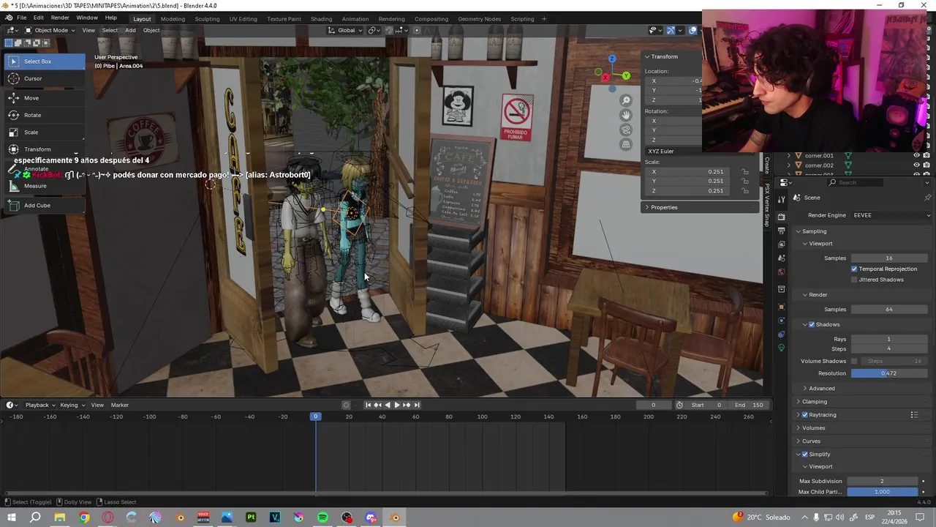This screenshot has height=527, width=936.
Task: Click the Blender logo menu icon
Action: coord(8,18)
